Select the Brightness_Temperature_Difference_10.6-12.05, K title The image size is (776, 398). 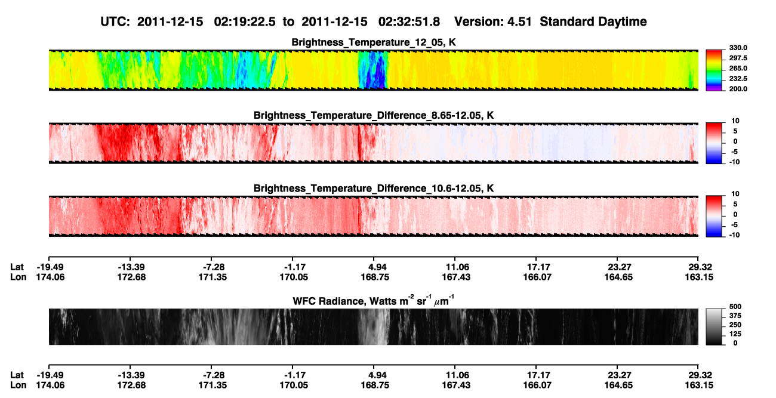coord(374,189)
